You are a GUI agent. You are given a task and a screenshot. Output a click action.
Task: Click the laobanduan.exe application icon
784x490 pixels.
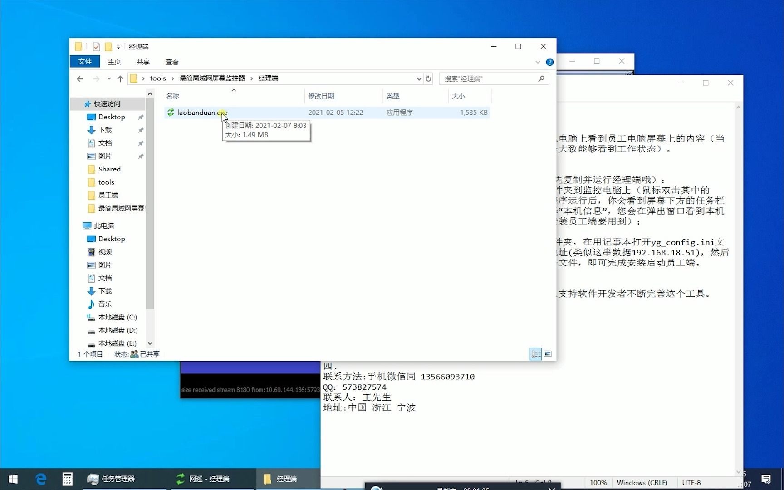tap(171, 113)
